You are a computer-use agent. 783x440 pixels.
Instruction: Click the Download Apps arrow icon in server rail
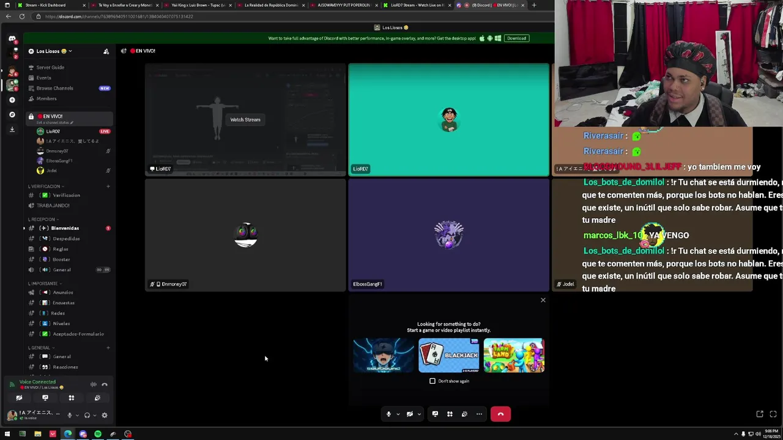pyautogui.click(x=12, y=130)
